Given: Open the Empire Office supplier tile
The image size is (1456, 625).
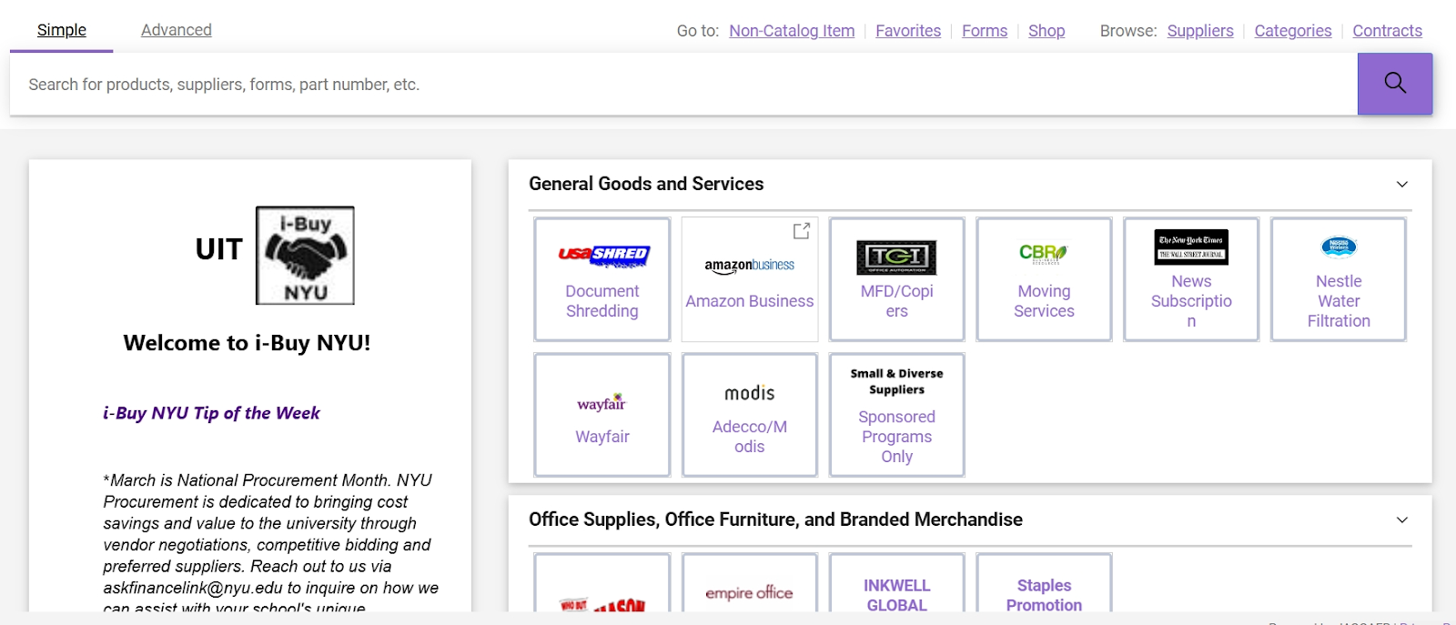Looking at the screenshot, I should tap(749, 587).
